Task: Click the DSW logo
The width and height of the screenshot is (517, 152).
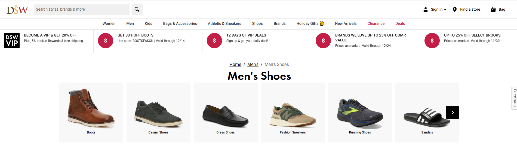Action: click(x=17, y=10)
